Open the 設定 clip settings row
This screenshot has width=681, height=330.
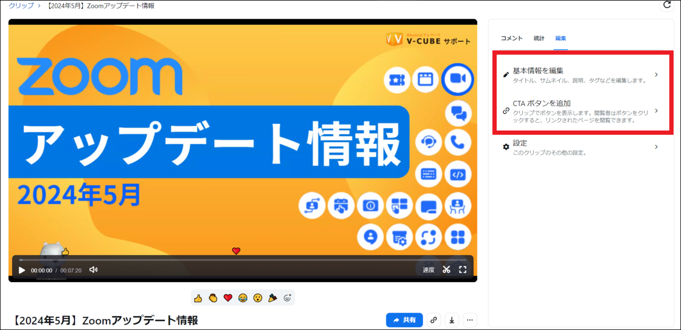(x=581, y=147)
